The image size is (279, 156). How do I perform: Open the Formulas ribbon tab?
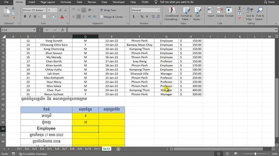point(66,2)
